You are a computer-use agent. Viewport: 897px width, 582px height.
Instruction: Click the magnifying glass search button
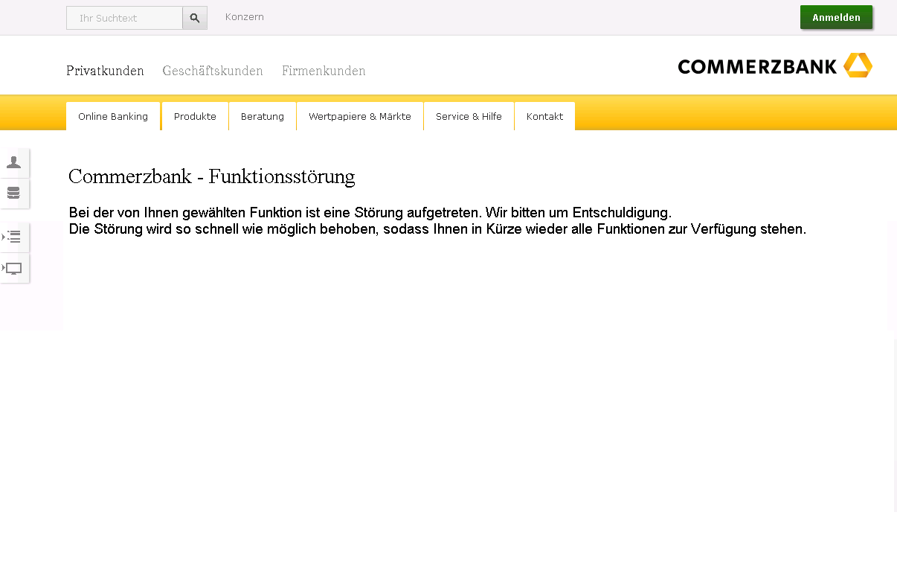[195, 18]
